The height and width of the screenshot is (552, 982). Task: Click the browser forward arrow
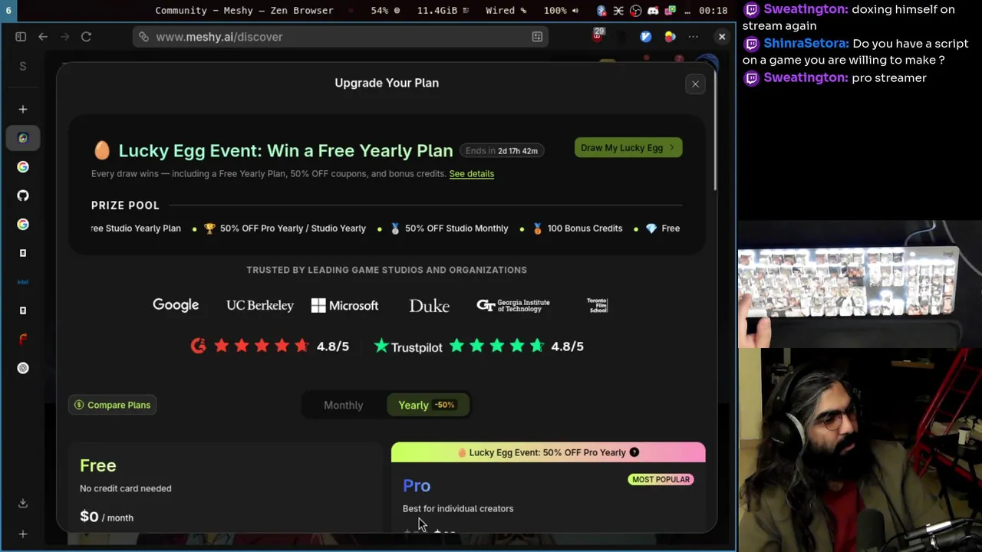tap(64, 37)
